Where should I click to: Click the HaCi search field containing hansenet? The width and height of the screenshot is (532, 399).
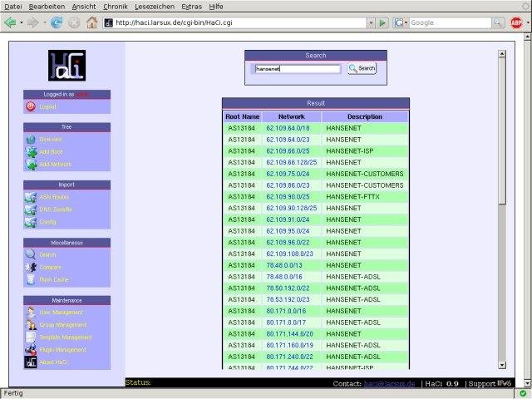tap(298, 68)
